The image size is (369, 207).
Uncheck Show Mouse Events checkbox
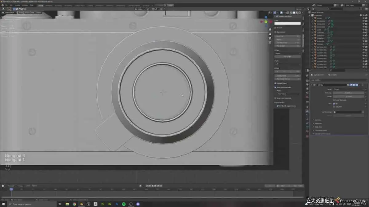pos(276,87)
